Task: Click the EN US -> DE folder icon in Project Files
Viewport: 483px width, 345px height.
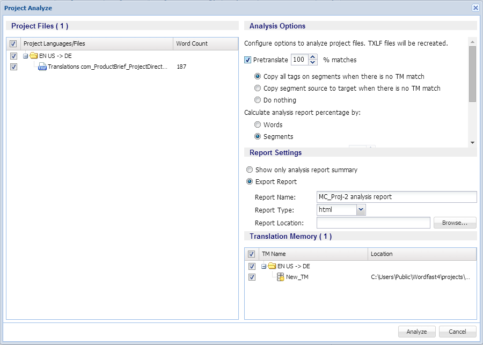Action: click(x=33, y=56)
